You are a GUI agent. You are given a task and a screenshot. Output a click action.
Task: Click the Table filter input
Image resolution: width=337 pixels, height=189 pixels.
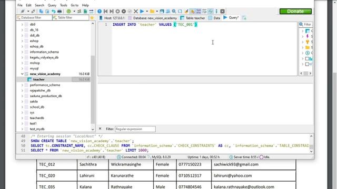(71, 17)
